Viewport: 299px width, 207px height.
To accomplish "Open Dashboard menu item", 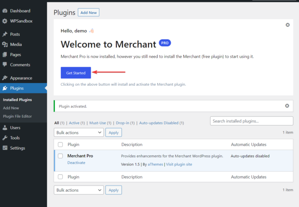I will tap(23, 11).
